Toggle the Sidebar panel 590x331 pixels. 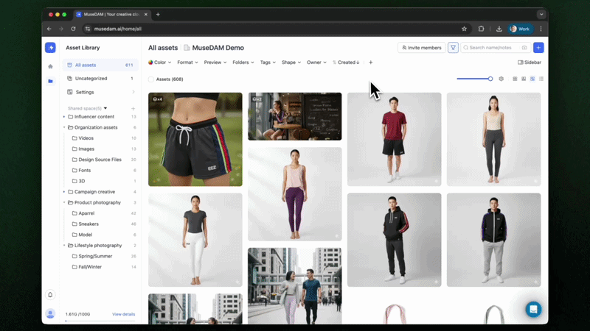point(530,63)
